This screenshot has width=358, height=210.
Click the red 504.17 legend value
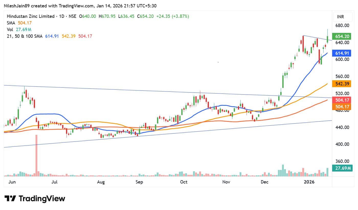click(x=85, y=36)
